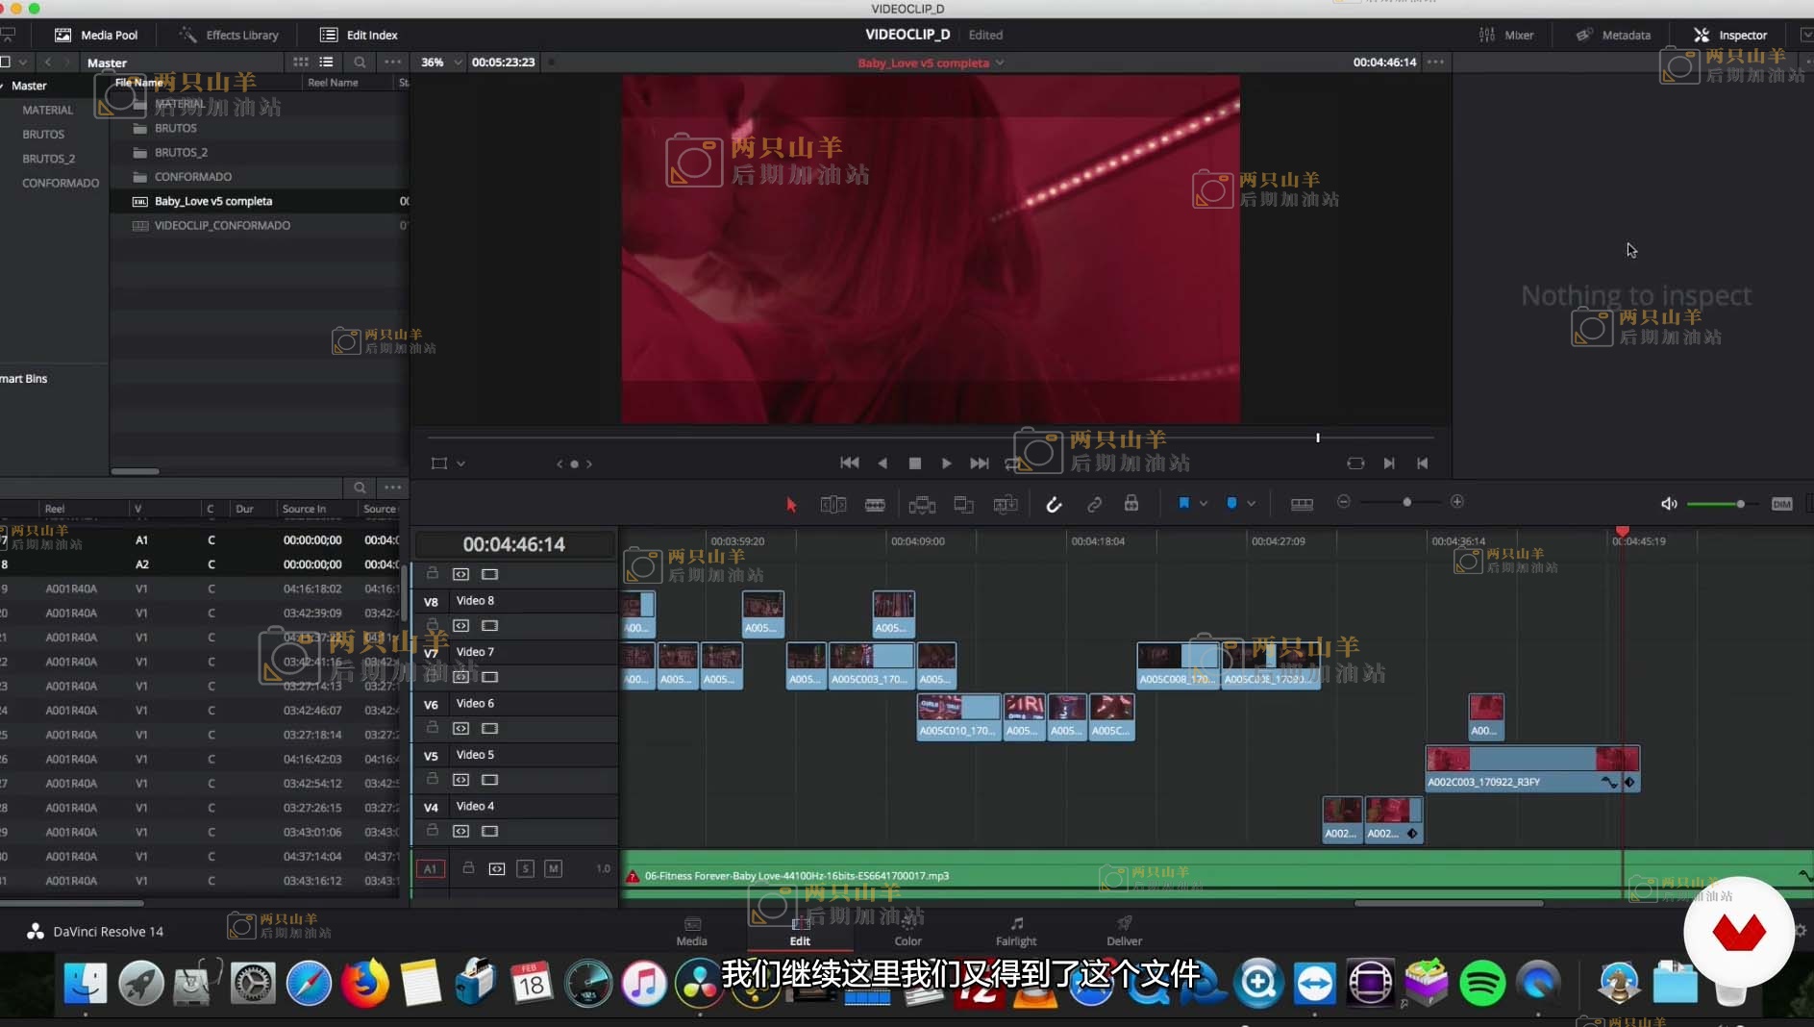Adjust the timeline zoom slider

[1406, 503]
